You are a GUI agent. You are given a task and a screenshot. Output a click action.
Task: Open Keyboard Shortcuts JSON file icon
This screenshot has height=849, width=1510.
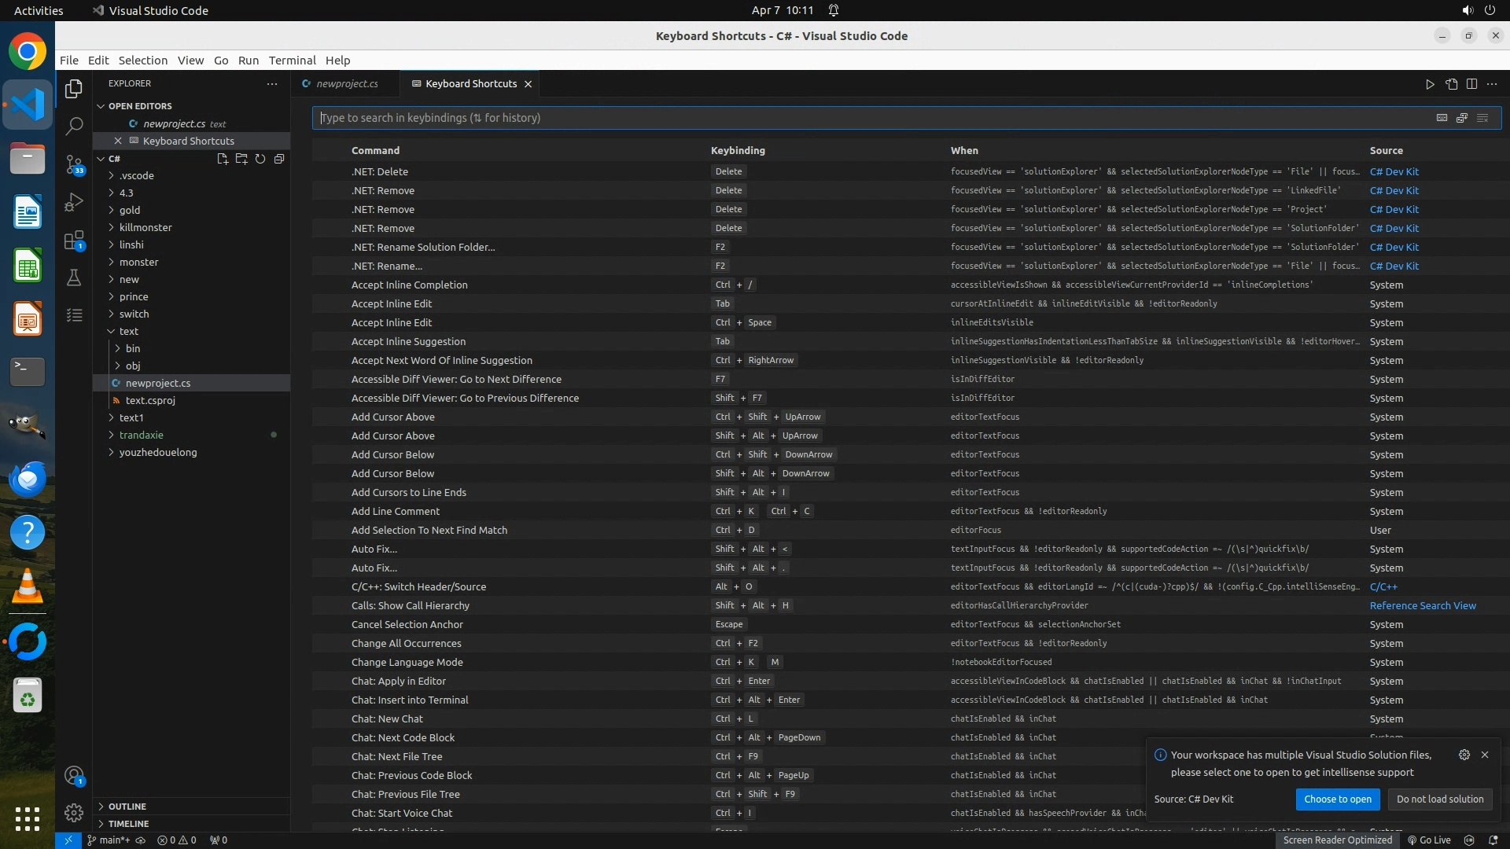[x=1451, y=84]
